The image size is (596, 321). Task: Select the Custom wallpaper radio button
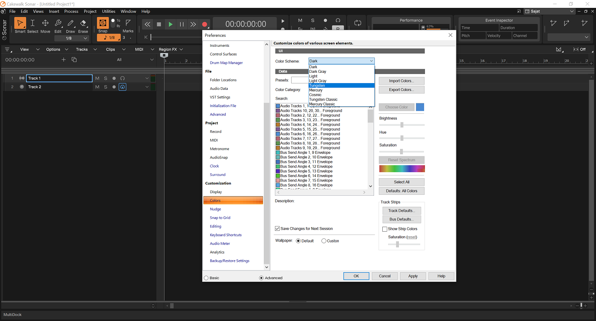(x=324, y=241)
